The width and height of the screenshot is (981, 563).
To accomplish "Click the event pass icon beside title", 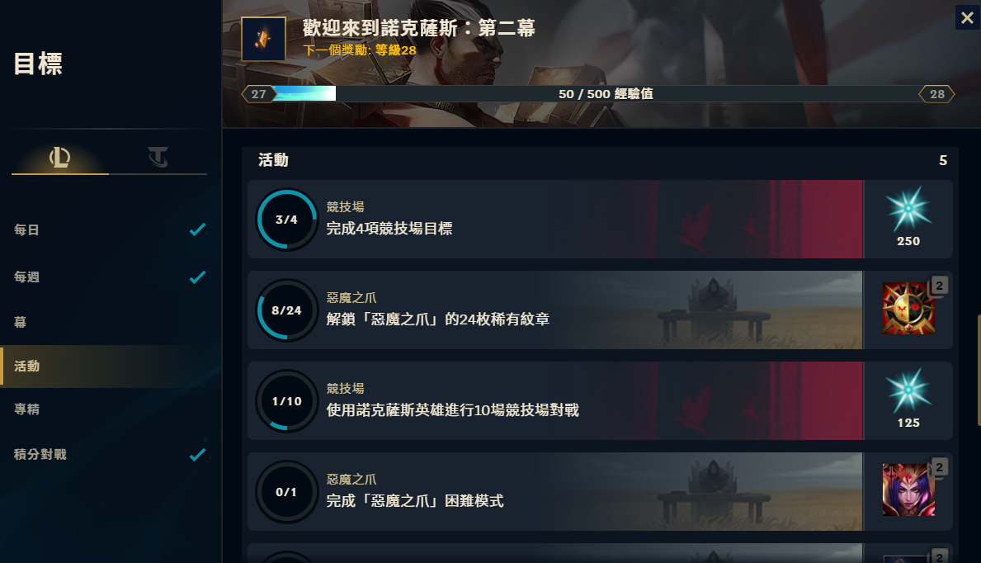I will point(263,39).
